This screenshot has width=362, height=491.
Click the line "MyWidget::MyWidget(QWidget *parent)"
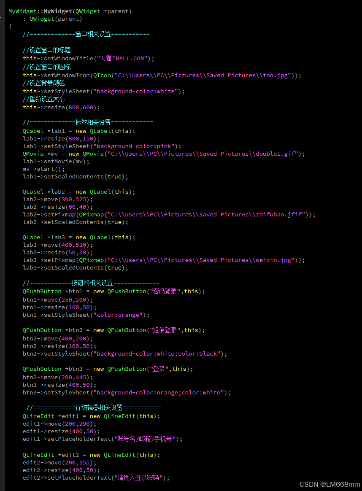tap(70, 11)
